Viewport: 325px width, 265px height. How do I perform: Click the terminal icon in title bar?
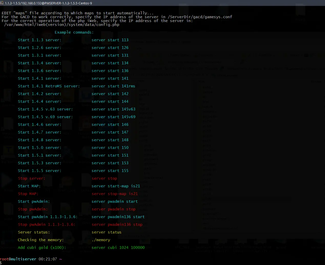[2, 3]
